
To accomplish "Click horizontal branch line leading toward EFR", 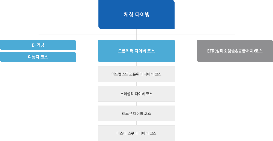I will click(186, 34).
